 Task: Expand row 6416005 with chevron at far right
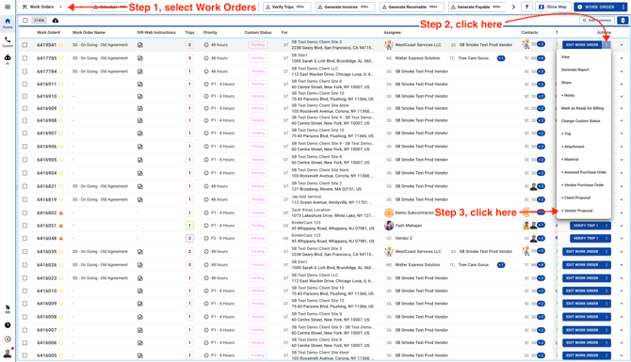pyautogui.click(x=622, y=356)
